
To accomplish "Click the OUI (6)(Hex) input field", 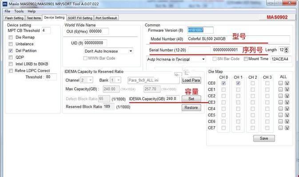I will point(98,31).
